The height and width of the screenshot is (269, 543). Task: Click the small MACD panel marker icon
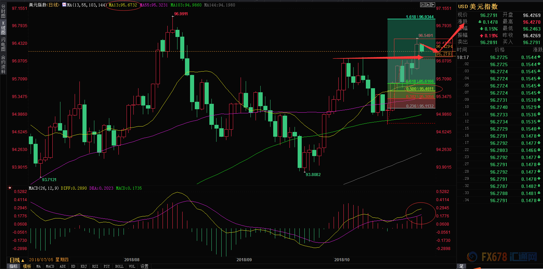pyautogui.click(x=10, y=188)
